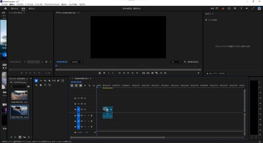Click the timeline caption track options icon

(x=94, y=86)
